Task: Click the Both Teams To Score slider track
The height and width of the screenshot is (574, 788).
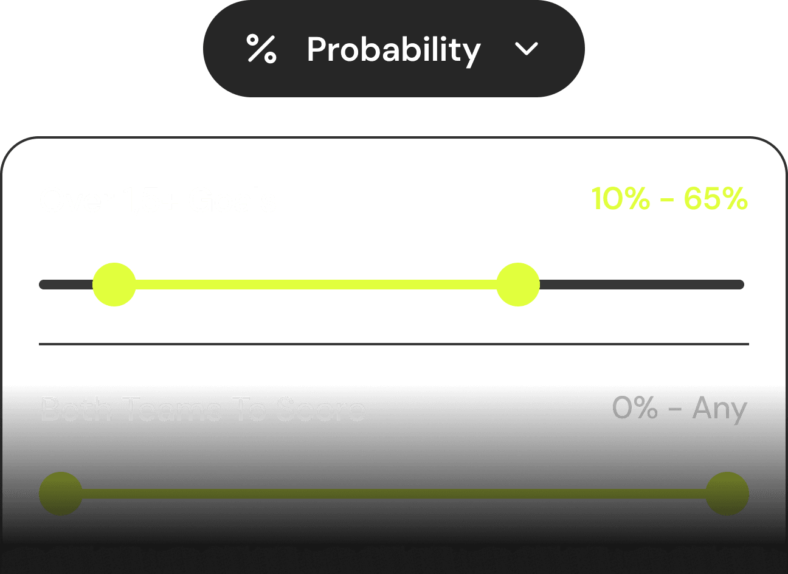Action: (x=394, y=493)
